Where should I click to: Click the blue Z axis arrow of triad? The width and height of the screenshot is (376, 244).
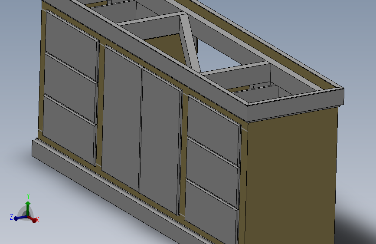[20, 218]
